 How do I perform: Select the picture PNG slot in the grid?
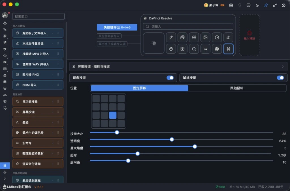pyautogui.click(x=205, y=38)
